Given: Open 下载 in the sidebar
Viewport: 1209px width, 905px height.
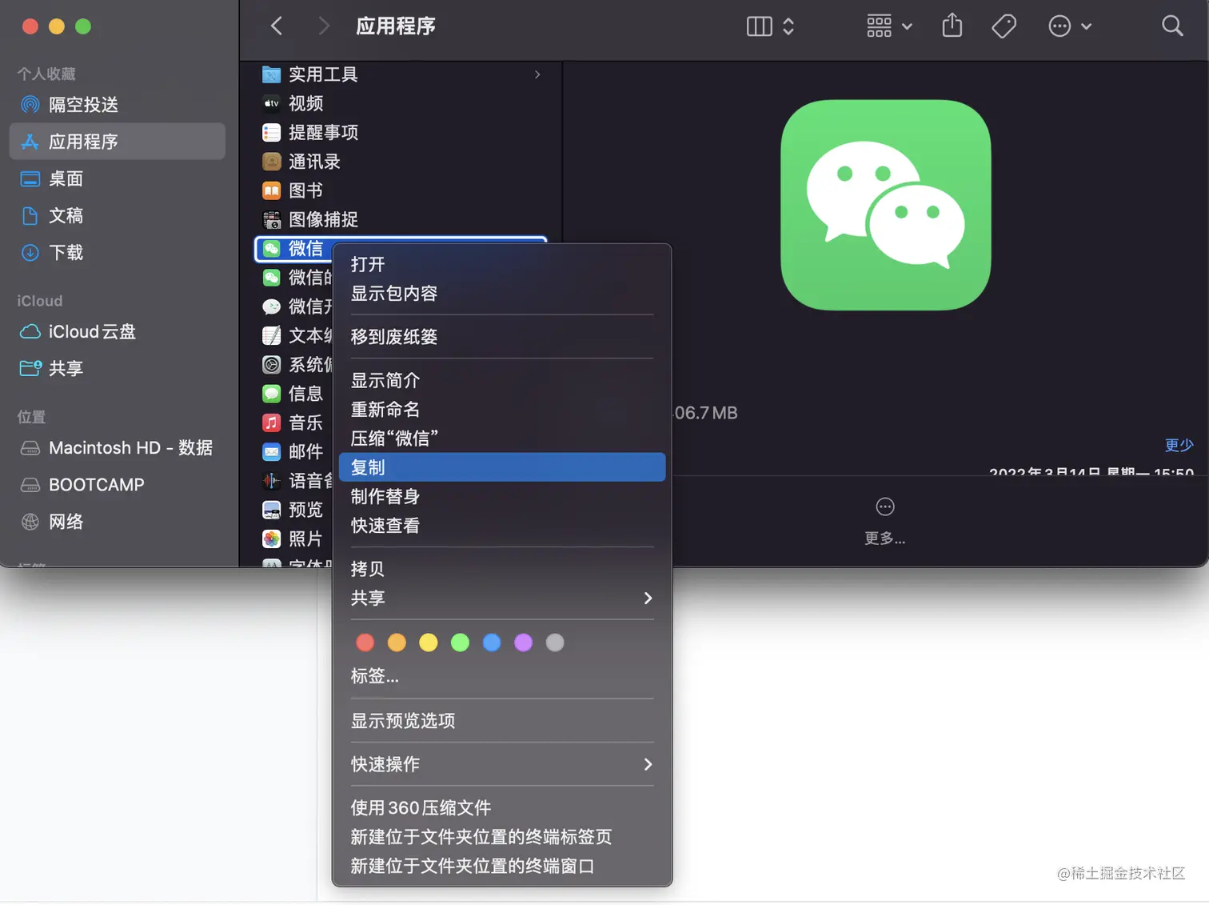Looking at the screenshot, I should pyautogui.click(x=117, y=252).
